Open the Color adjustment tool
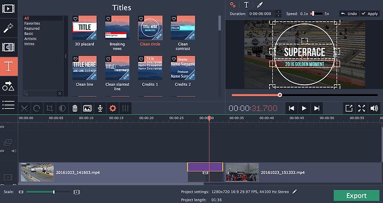The width and height of the screenshot is (383, 203). click(62, 108)
